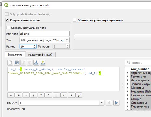Open the existing field selection combo box
The image size is (151, 117).
[112, 37]
